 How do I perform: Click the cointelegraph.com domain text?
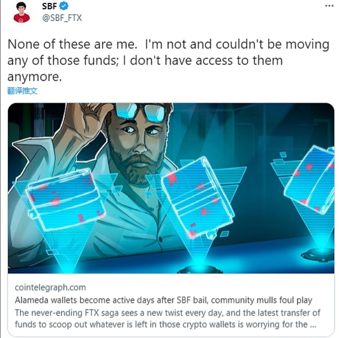click(x=50, y=287)
